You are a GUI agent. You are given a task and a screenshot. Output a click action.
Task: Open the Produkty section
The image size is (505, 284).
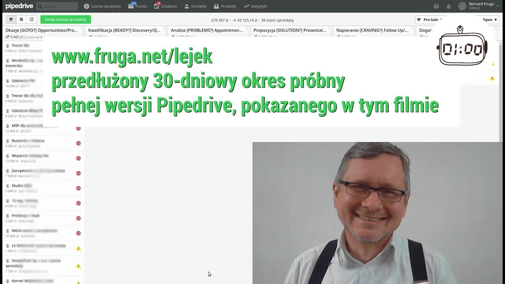pos(225,6)
